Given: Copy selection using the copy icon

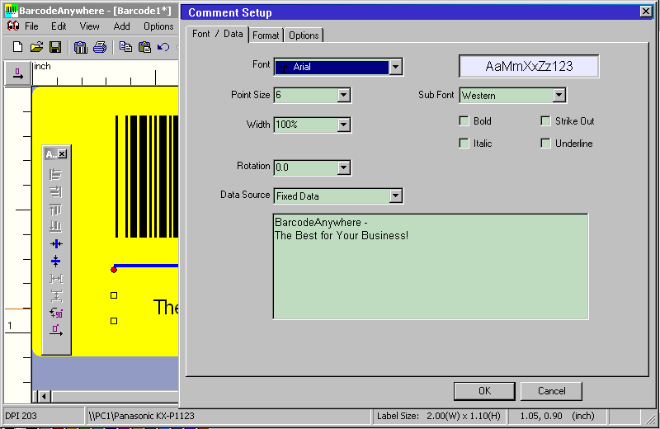Looking at the screenshot, I should pyautogui.click(x=125, y=47).
